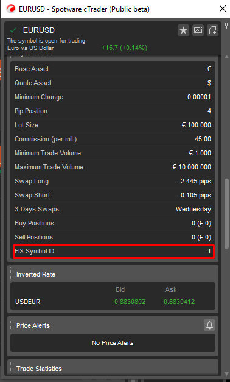Image resolution: width=230 pixels, height=382 pixels.
Task: Click the vertical scrollbar thumb
Action: [x=226, y=213]
